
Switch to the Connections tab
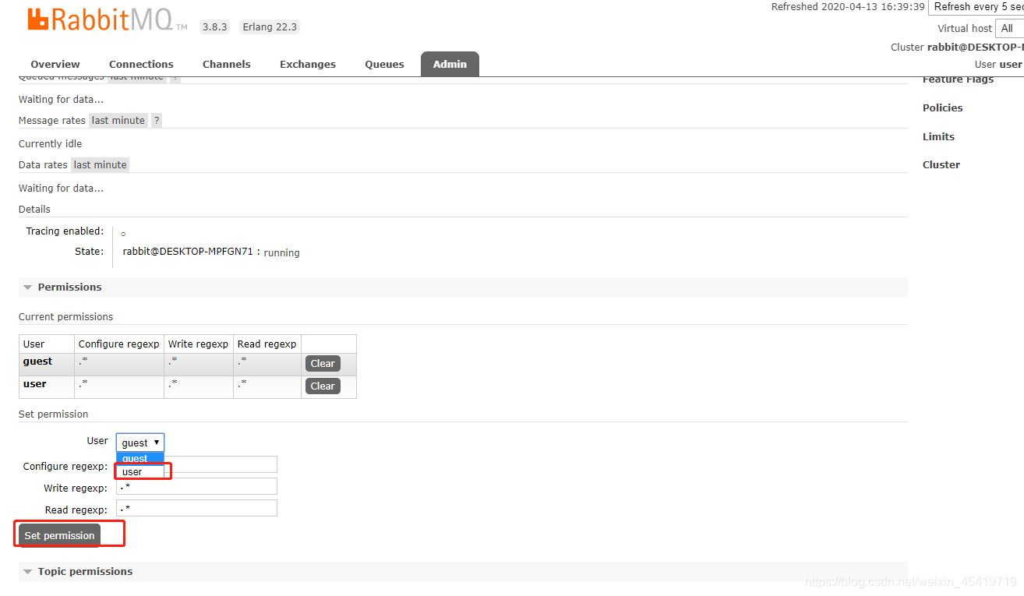(x=141, y=64)
